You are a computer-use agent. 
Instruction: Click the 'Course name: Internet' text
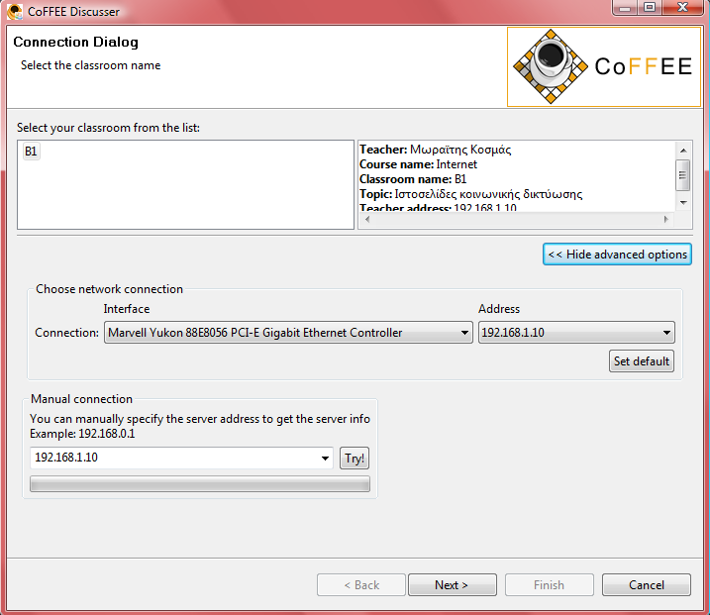click(419, 164)
